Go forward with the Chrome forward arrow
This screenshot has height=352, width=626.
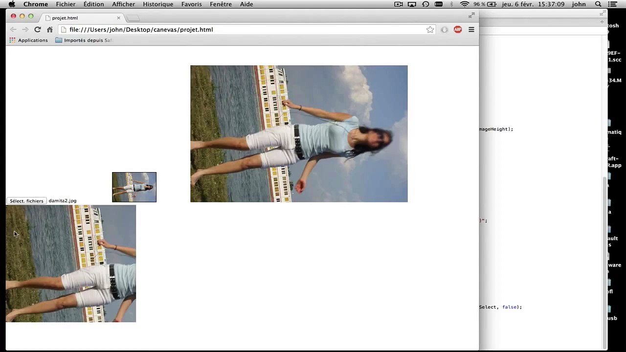click(25, 30)
